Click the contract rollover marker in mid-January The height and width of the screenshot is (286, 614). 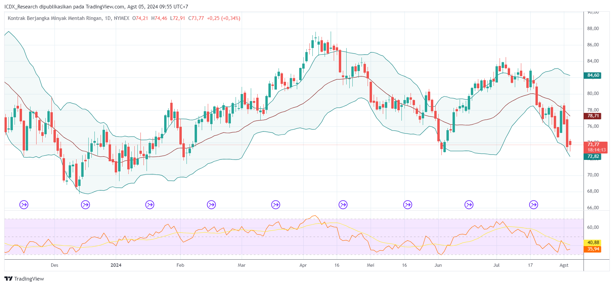pos(150,205)
